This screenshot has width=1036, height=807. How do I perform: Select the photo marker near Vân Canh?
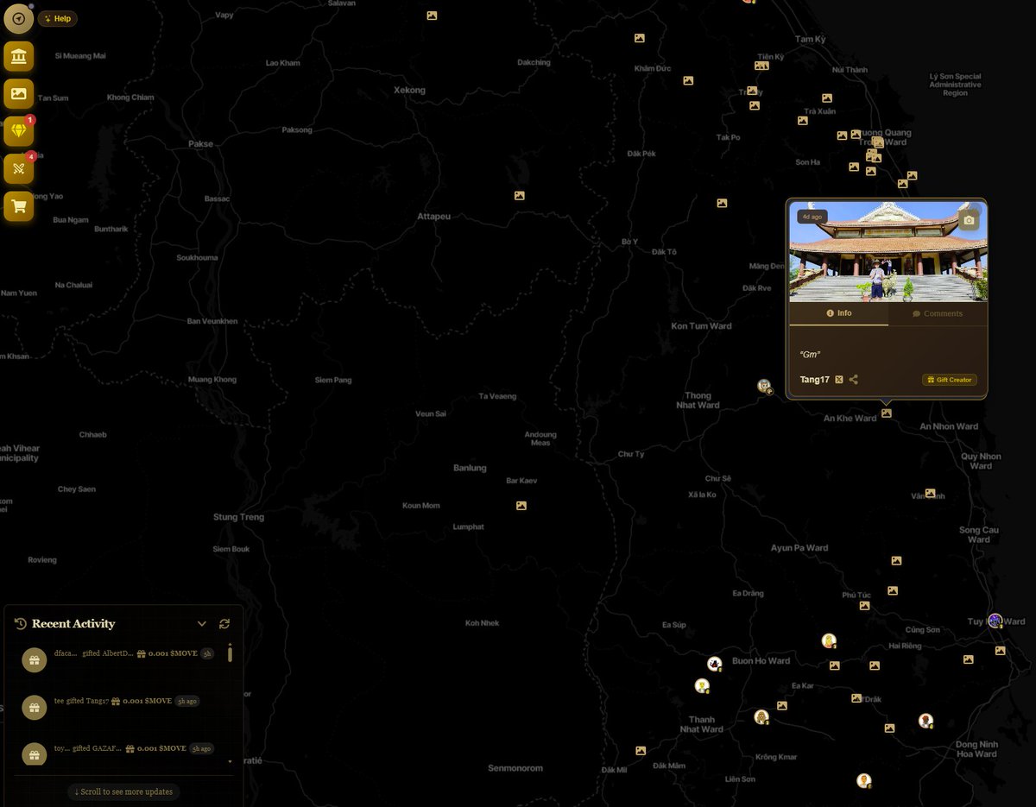(930, 494)
